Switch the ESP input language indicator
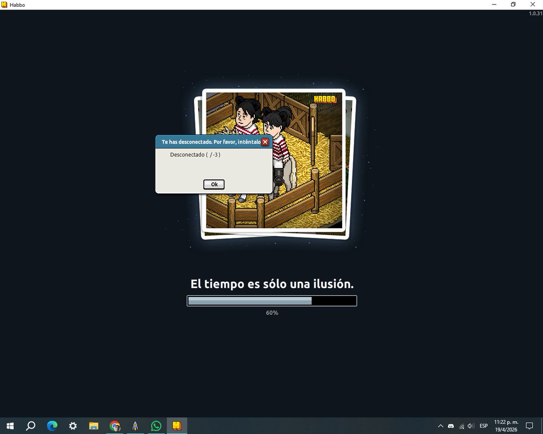The image size is (543, 434). 484,426
